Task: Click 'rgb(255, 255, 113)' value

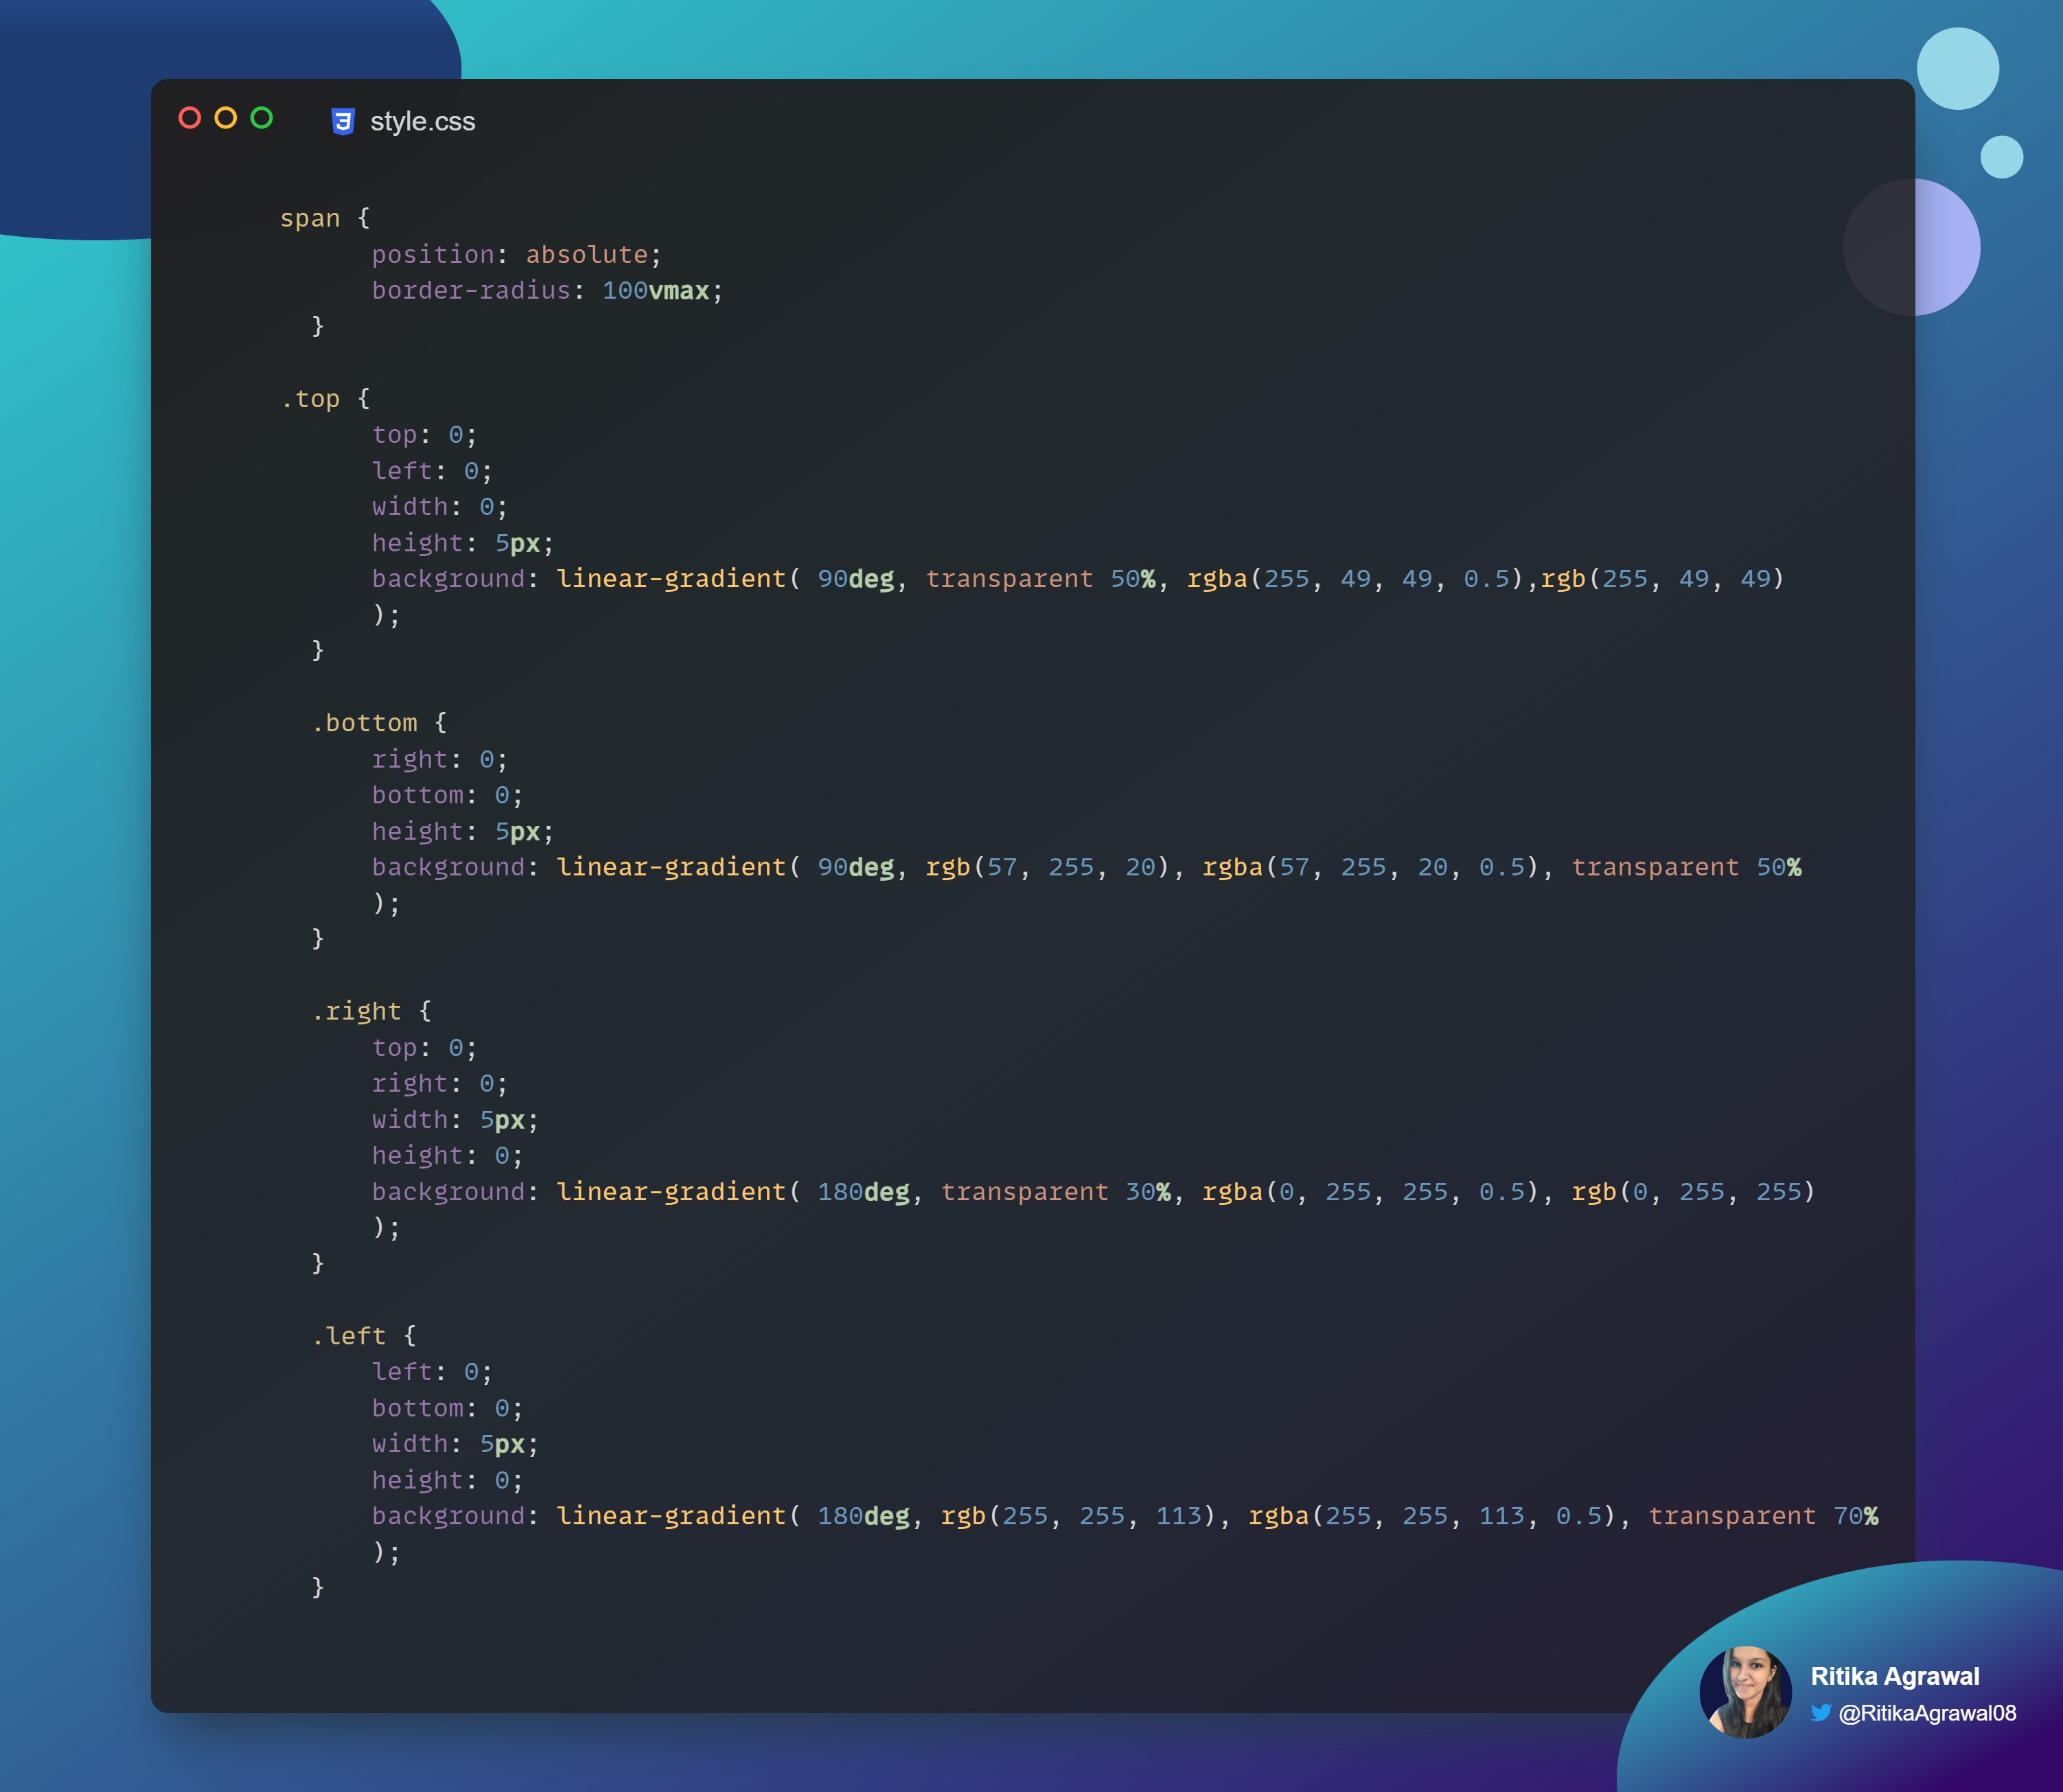Action: pyautogui.click(x=1079, y=1516)
